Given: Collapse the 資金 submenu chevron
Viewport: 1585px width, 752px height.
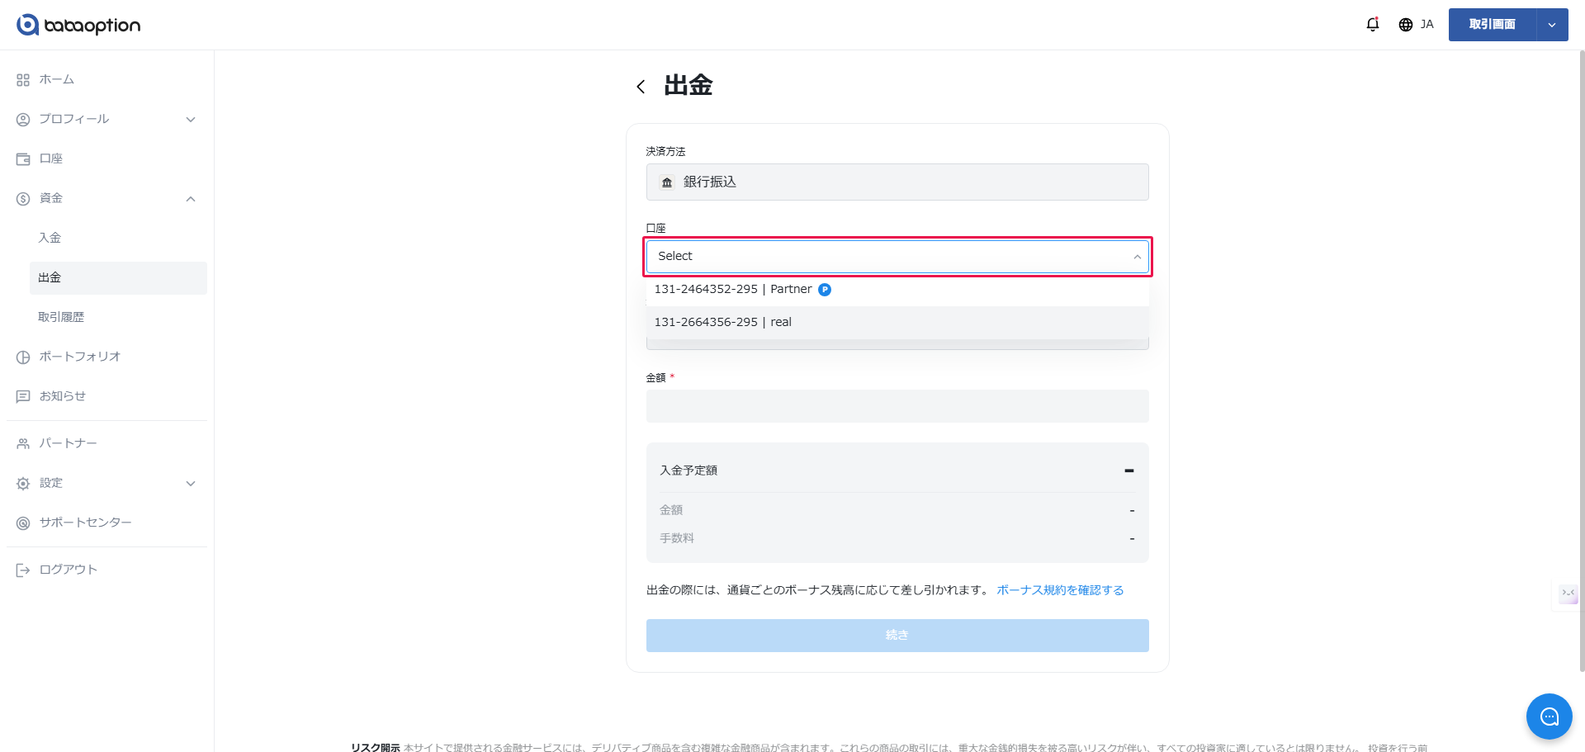Looking at the screenshot, I should 191,199.
